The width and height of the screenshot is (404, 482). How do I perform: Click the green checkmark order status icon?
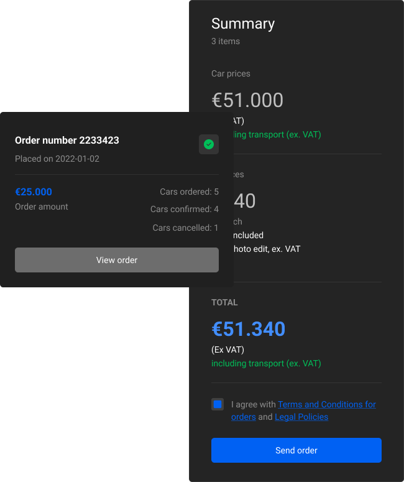click(x=209, y=144)
